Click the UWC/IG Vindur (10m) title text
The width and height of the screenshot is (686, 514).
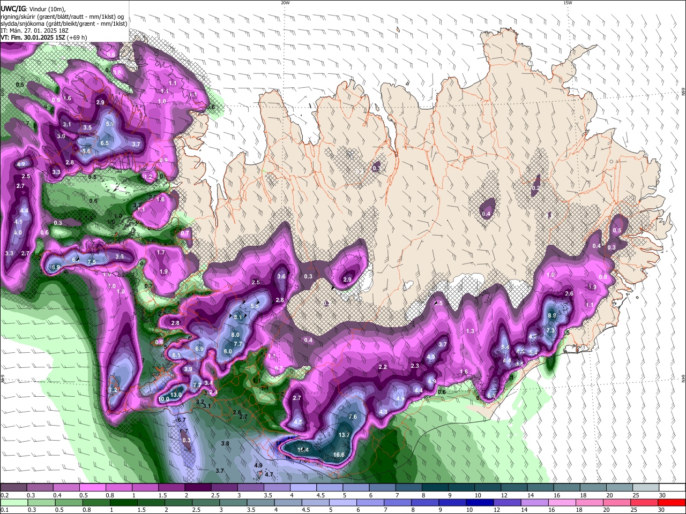[x=33, y=9]
